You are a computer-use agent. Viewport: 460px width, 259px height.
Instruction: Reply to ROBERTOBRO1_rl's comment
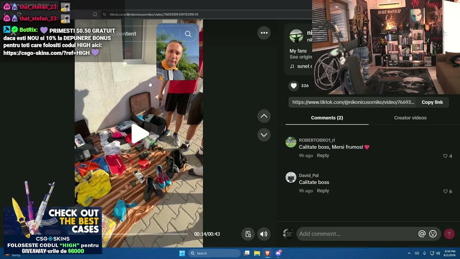[x=323, y=155]
